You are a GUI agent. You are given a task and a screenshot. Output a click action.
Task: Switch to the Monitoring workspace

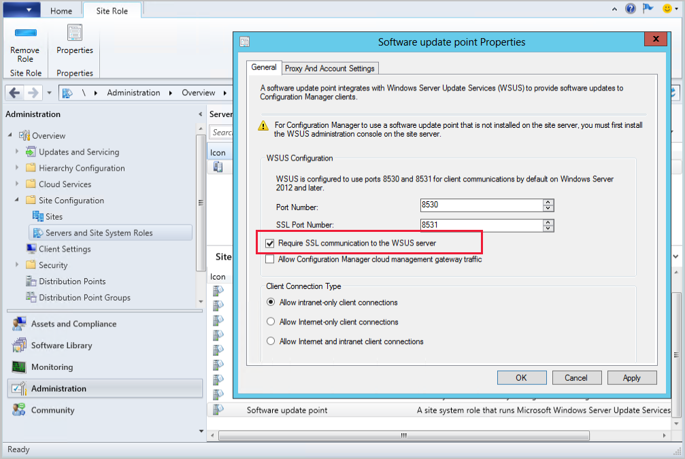point(19,367)
